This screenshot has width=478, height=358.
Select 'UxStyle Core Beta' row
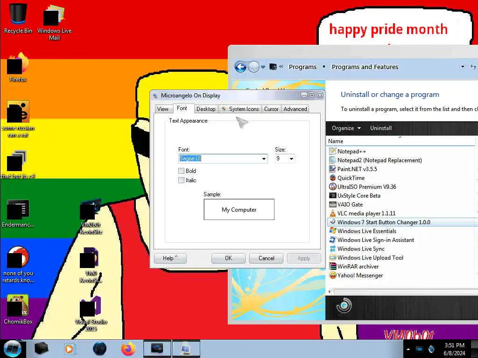pyautogui.click(x=402, y=195)
